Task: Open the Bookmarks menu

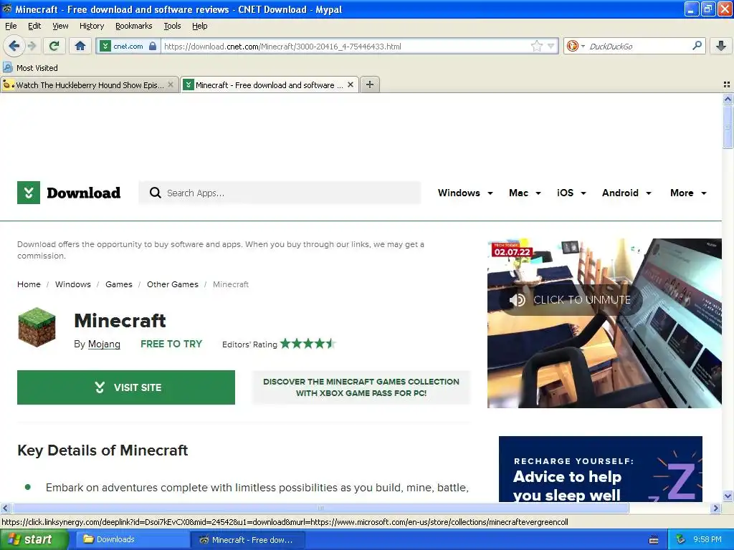Action: (134, 26)
